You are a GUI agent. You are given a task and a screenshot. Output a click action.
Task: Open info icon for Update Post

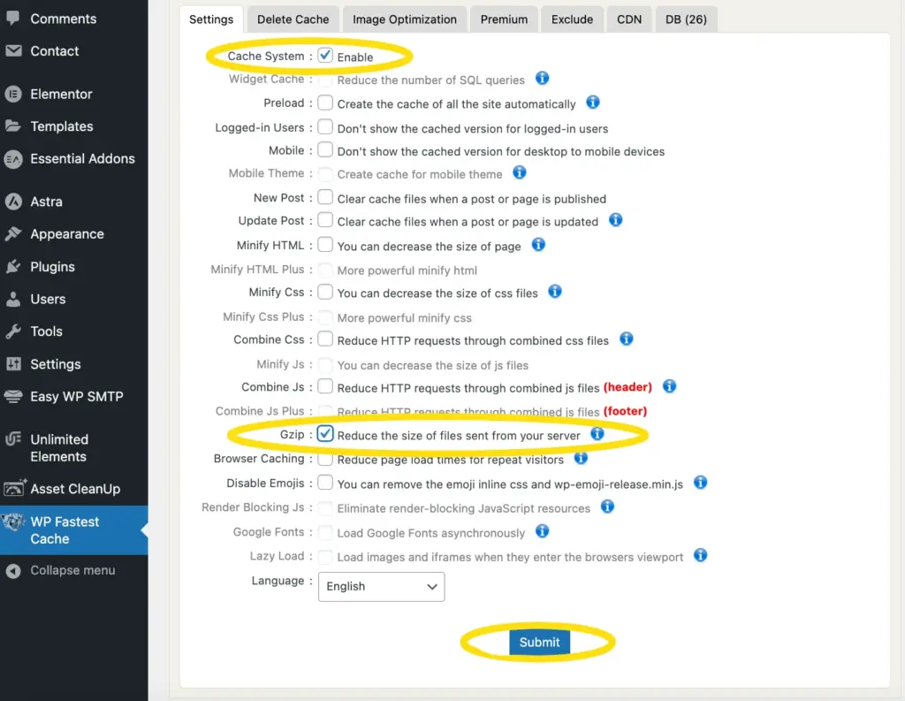pyautogui.click(x=615, y=220)
